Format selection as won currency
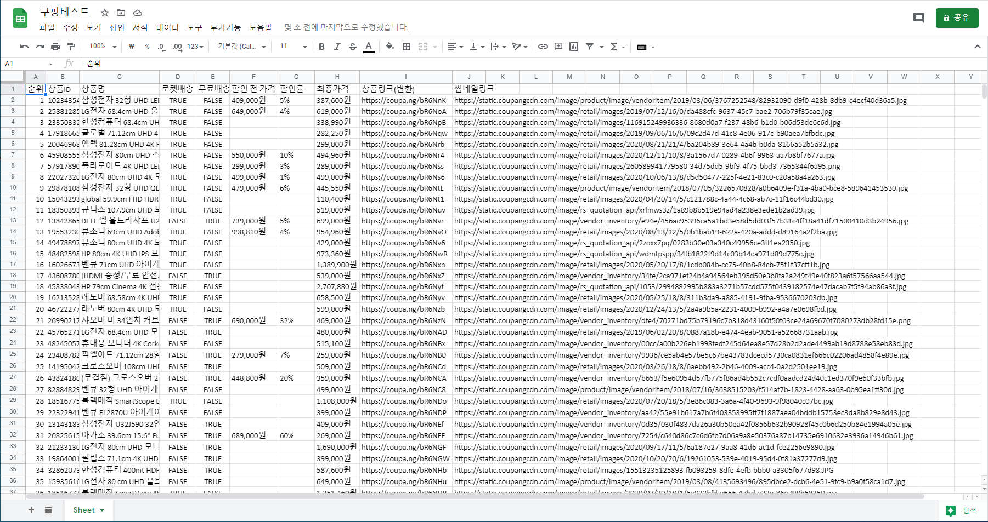988x522 pixels. pyautogui.click(x=132, y=47)
